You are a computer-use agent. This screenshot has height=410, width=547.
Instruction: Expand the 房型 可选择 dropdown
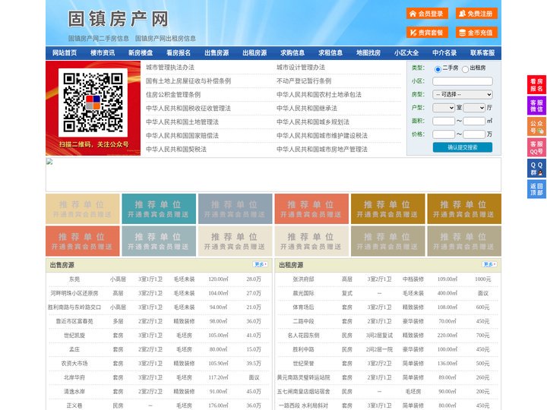coord(463,94)
